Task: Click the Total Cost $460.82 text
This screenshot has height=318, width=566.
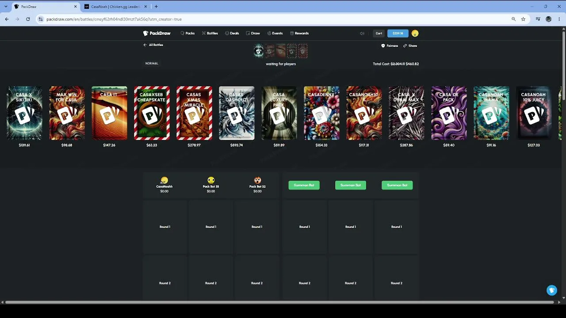Action: pyautogui.click(x=396, y=64)
